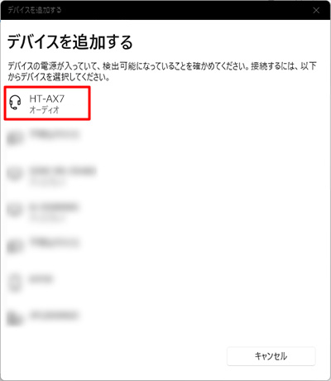This screenshot has width=331, height=381.
Task: Click the blurred icon of the second listed device
Action: (15, 138)
